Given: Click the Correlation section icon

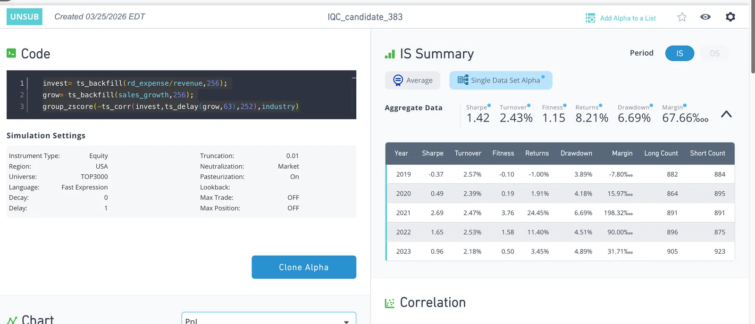Looking at the screenshot, I should [389, 303].
